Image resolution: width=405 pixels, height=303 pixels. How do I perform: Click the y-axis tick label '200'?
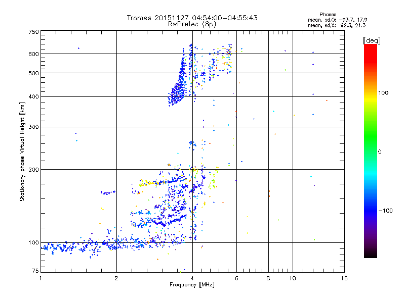33,170
